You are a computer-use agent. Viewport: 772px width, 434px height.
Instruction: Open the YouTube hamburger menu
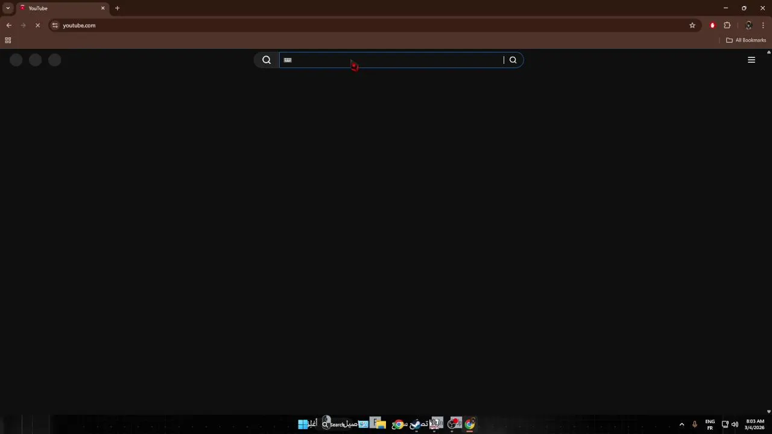pyautogui.click(x=751, y=60)
